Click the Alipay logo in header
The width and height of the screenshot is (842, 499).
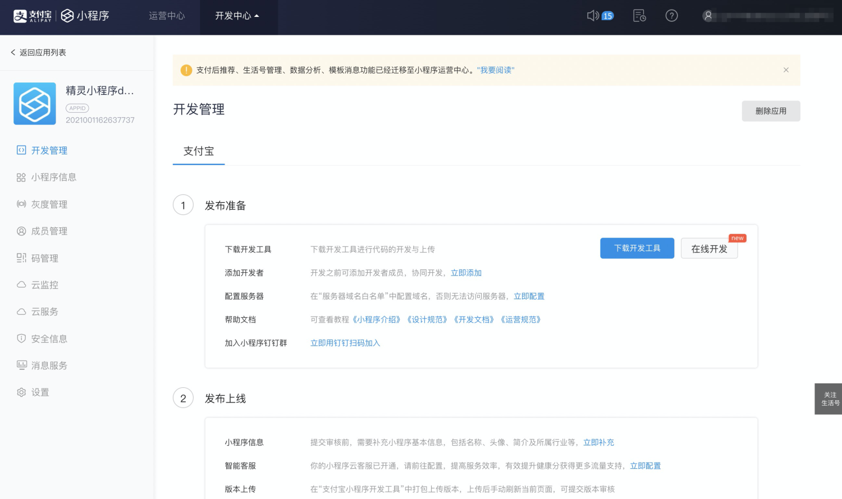click(32, 16)
